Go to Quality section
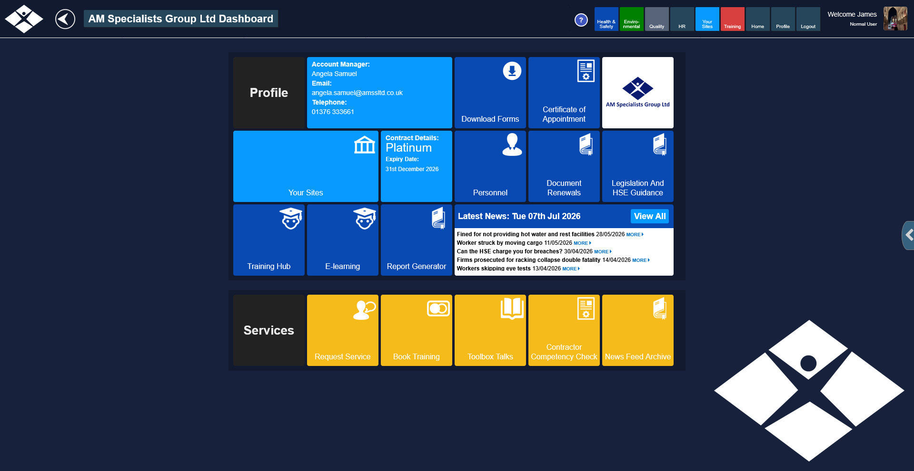The width and height of the screenshot is (914, 471). point(657,19)
